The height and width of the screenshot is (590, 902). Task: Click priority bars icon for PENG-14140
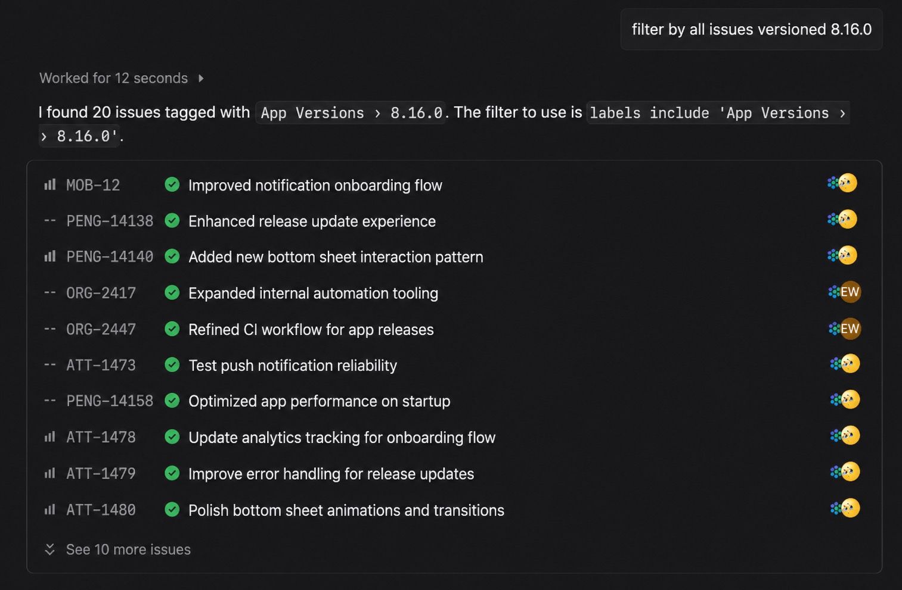tap(50, 257)
